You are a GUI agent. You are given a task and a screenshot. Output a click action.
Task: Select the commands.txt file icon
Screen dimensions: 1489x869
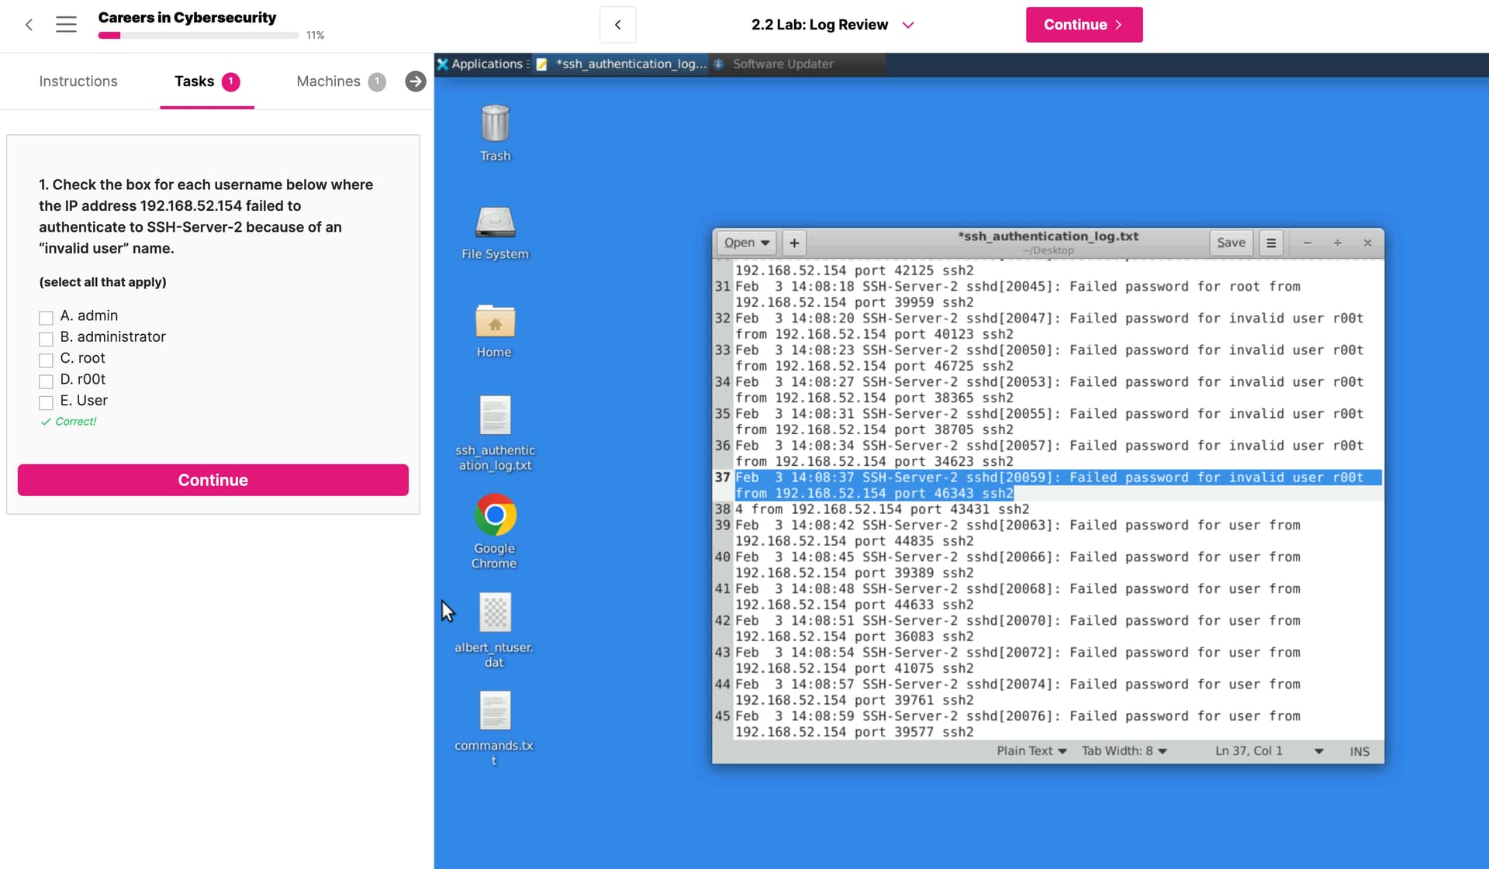pos(495,712)
